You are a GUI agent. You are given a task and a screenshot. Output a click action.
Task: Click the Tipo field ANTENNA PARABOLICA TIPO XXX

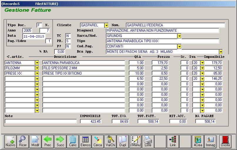[x=163, y=41]
